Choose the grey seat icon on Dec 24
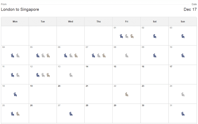The width and height of the screenshot is (198, 124). tap(183, 94)
